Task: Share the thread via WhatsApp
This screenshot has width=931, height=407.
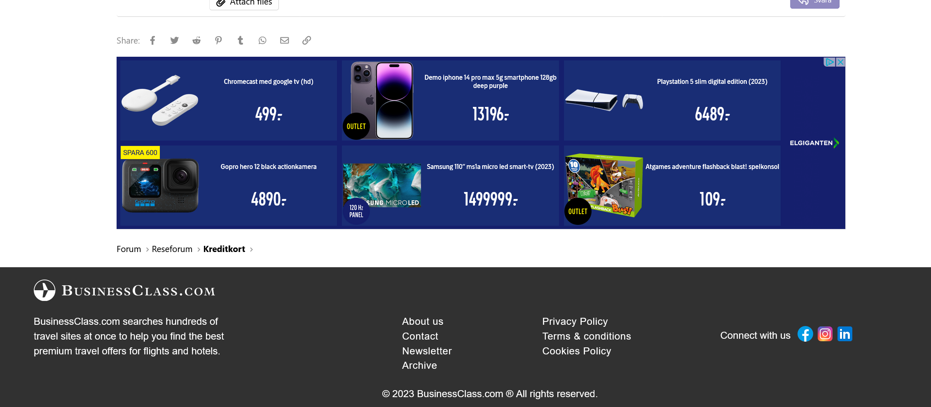Action: pyautogui.click(x=262, y=40)
